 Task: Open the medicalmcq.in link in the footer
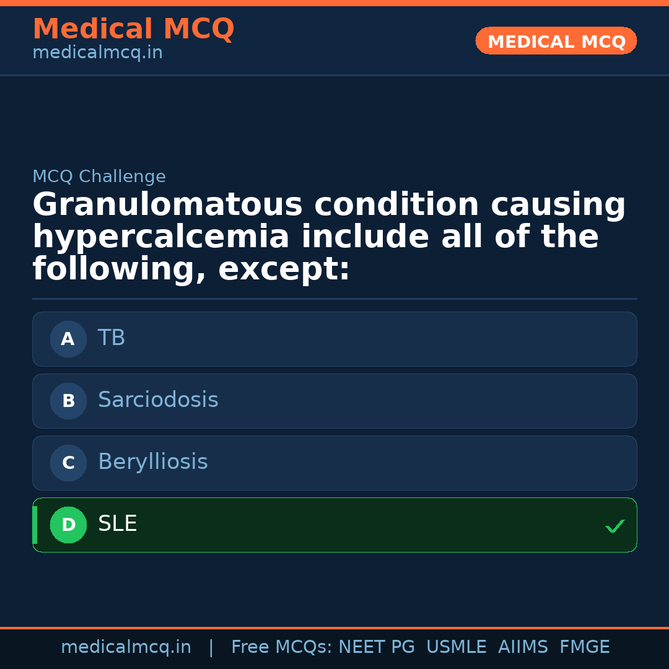pos(126,647)
